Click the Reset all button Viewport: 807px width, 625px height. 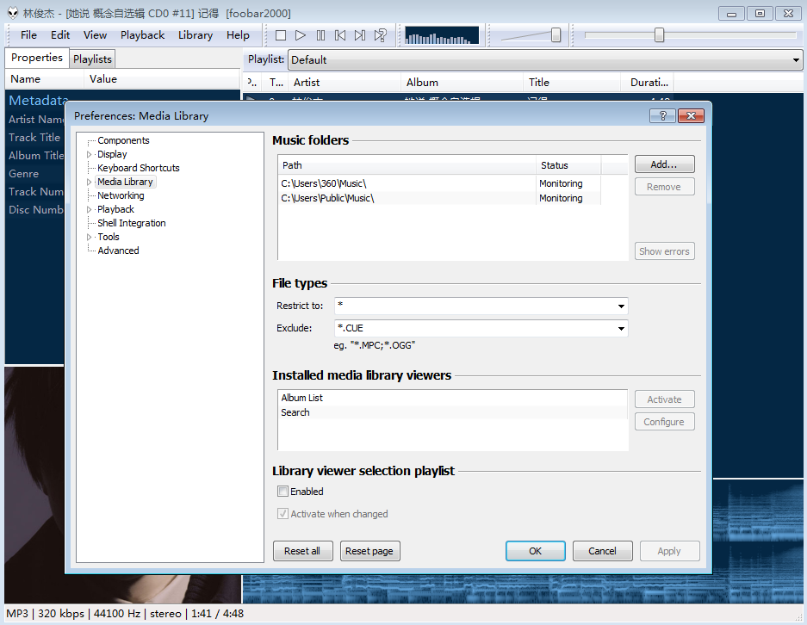click(x=302, y=551)
